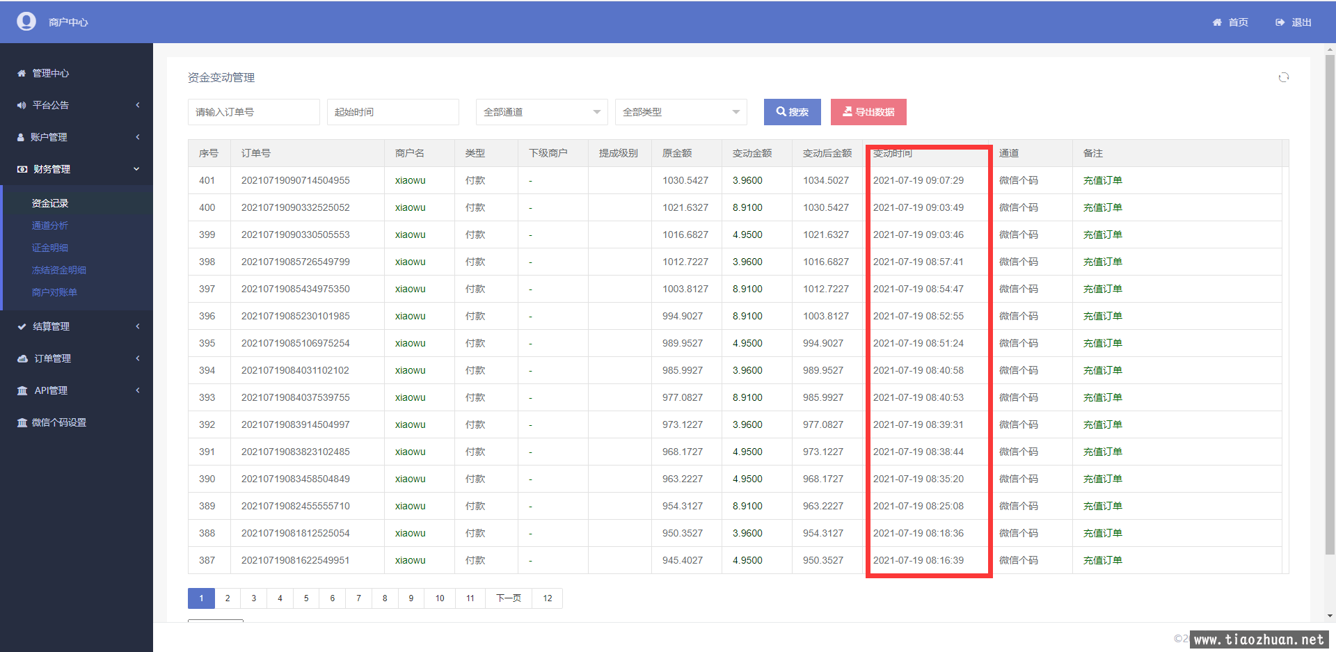Click the logout arrow icon beside 退出

[1280, 22]
